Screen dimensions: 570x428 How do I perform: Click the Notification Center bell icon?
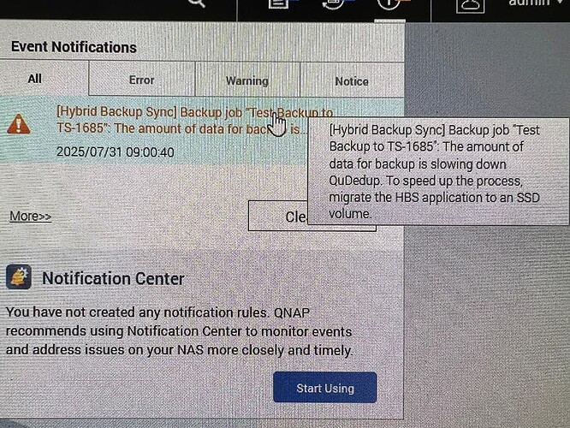[x=19, y=277]
